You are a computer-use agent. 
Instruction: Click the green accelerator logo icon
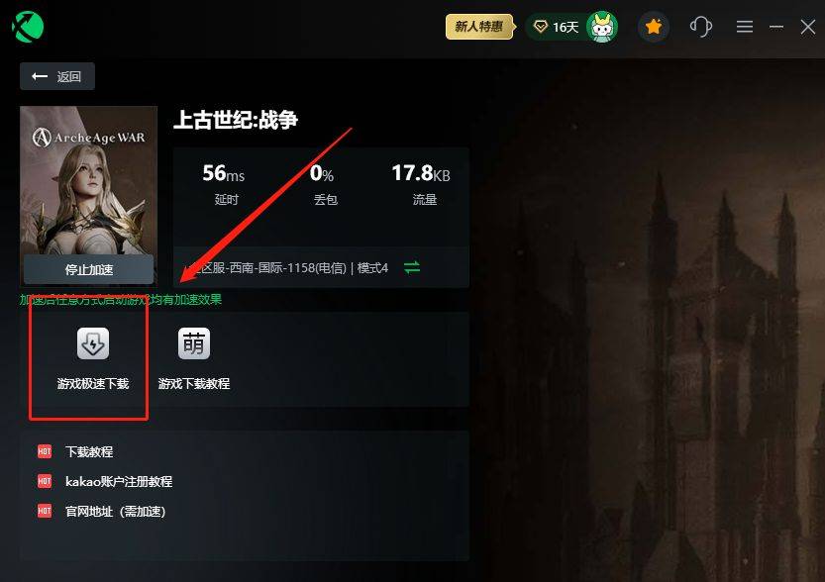point(28,27)
